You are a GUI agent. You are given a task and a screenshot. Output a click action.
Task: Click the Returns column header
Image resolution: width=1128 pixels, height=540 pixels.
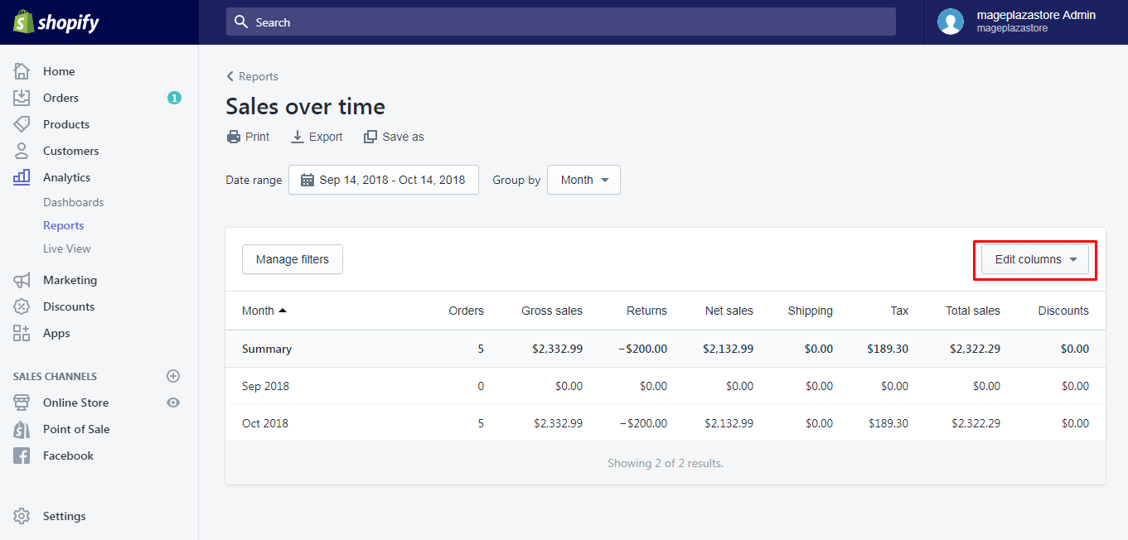647,311
